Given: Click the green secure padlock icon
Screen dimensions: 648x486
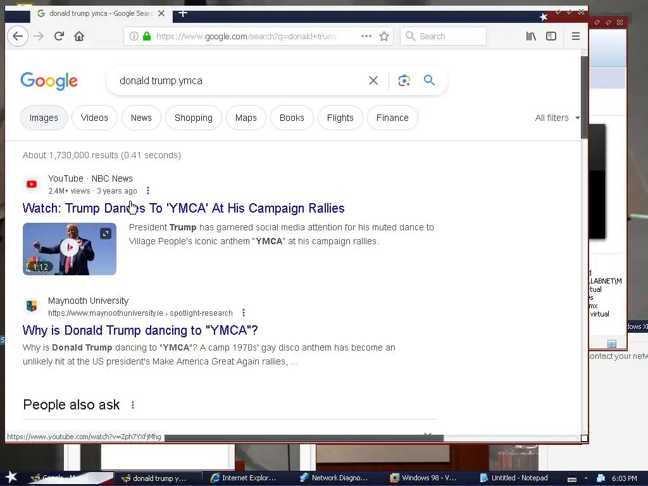Looking at the screenshot, I should 147,36.
